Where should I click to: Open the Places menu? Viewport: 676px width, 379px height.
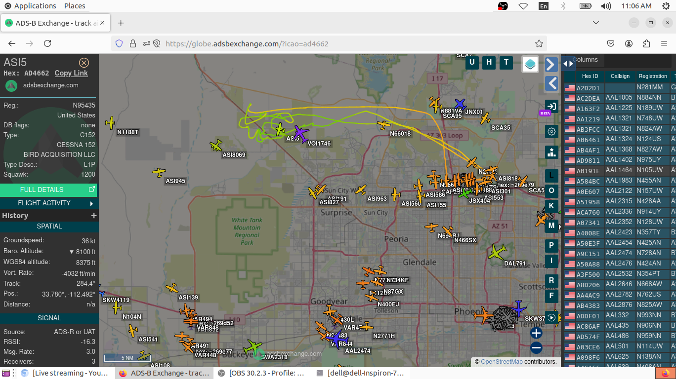click(75, 6)
